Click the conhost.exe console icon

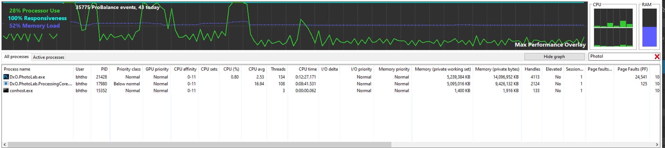click(x=6, y=91)
